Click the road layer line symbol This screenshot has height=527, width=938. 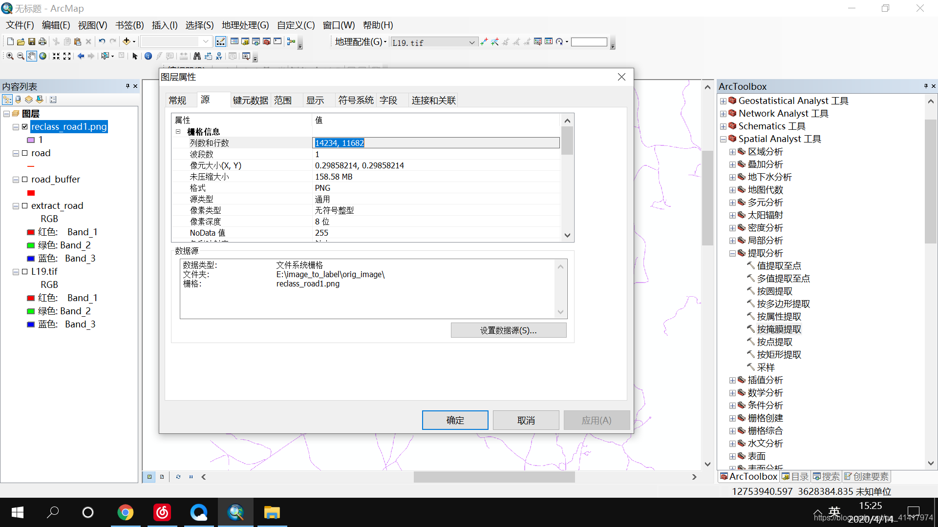point(31,166)
